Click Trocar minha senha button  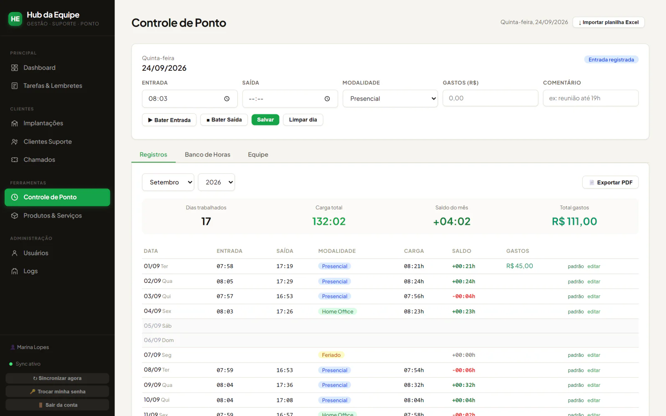(57, 391)
